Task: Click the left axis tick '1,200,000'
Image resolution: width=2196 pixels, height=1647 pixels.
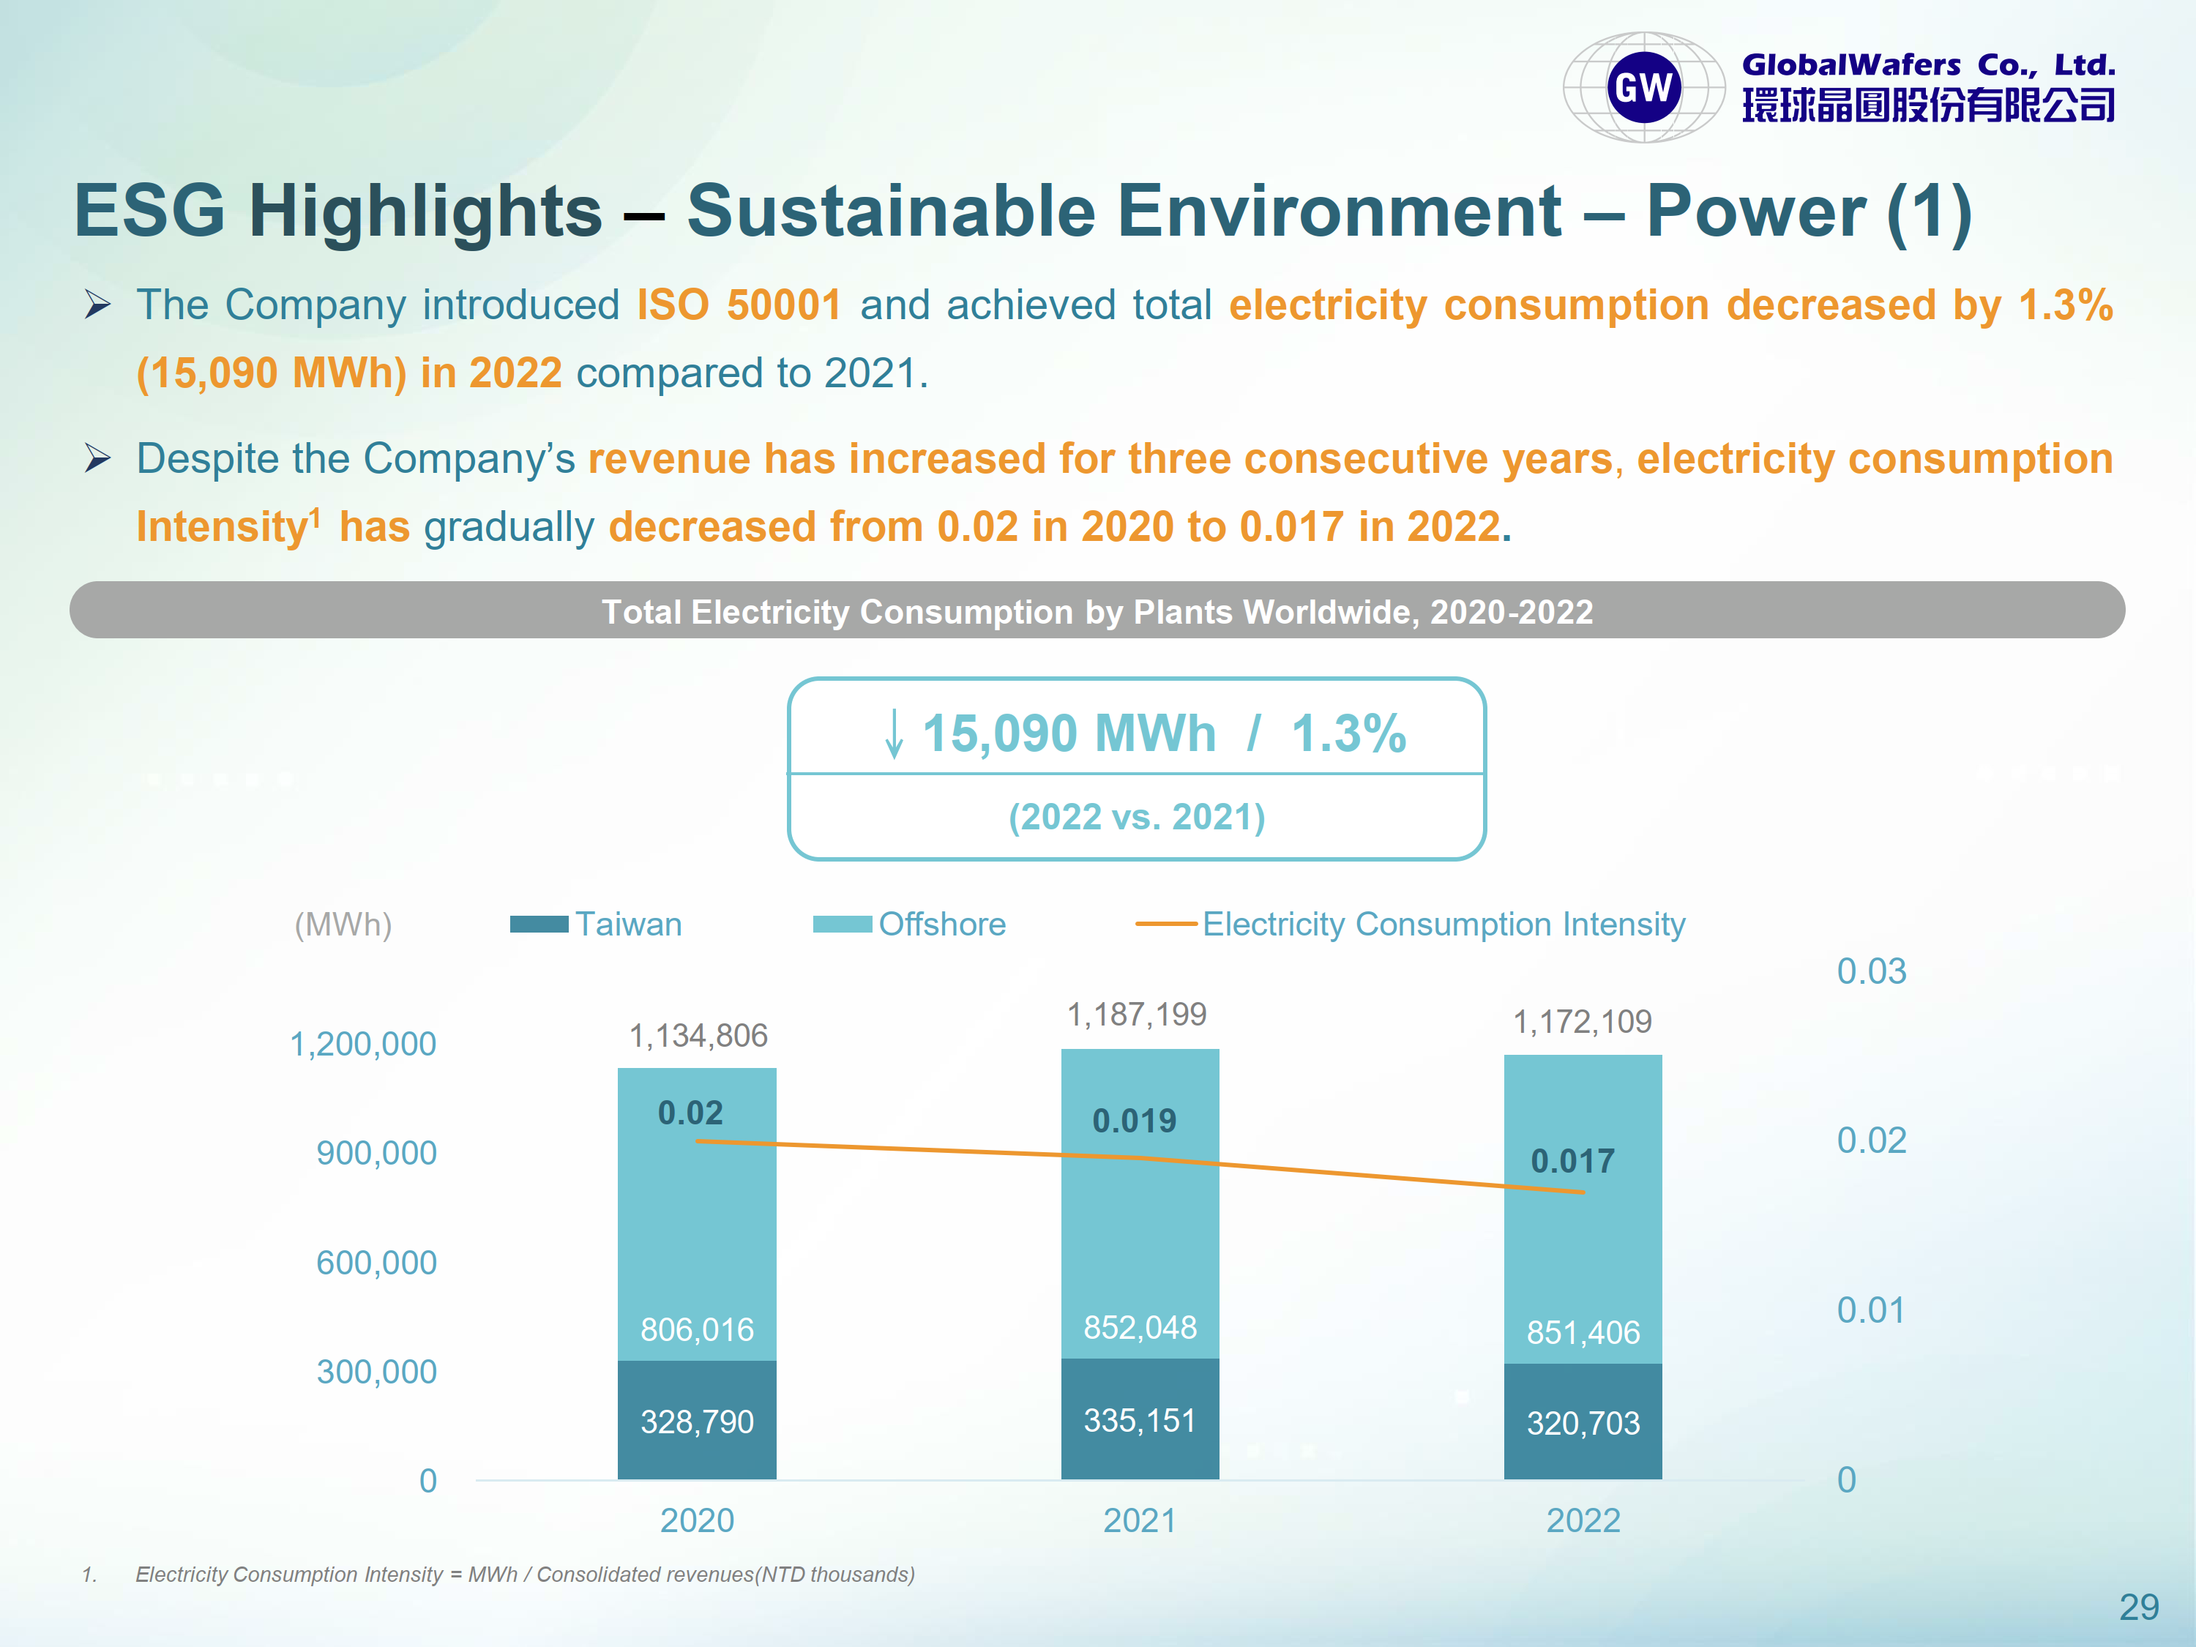Action: pos(362,1045)
